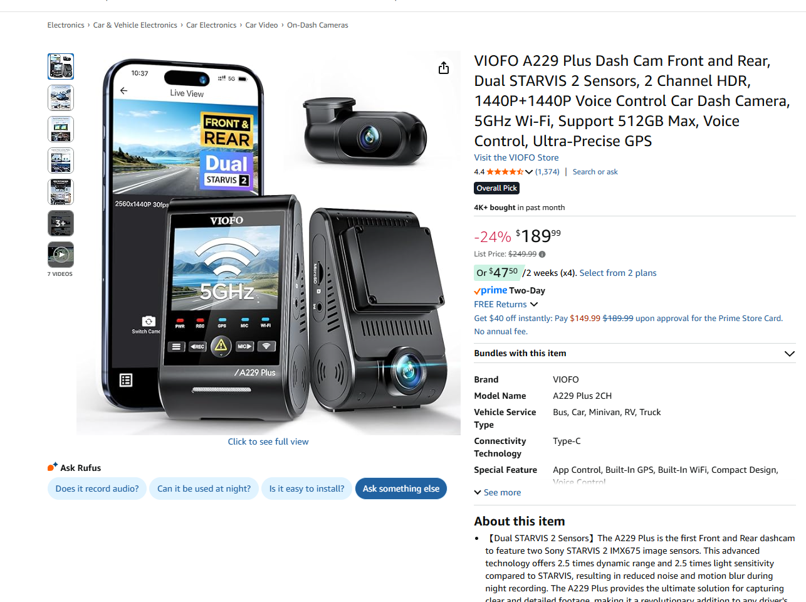Select the 3+ more images thumbnail

(x=61, y=223)
